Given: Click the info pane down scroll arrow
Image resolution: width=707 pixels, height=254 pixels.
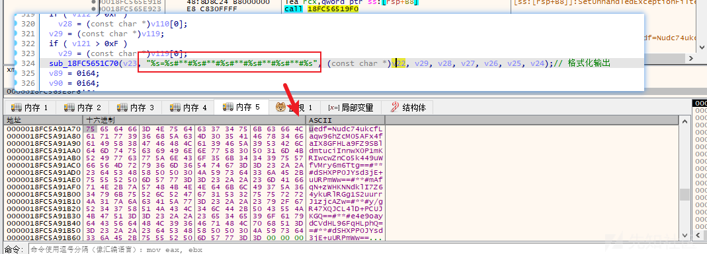Looking at the screenshot, I should (x=702, y=48).
